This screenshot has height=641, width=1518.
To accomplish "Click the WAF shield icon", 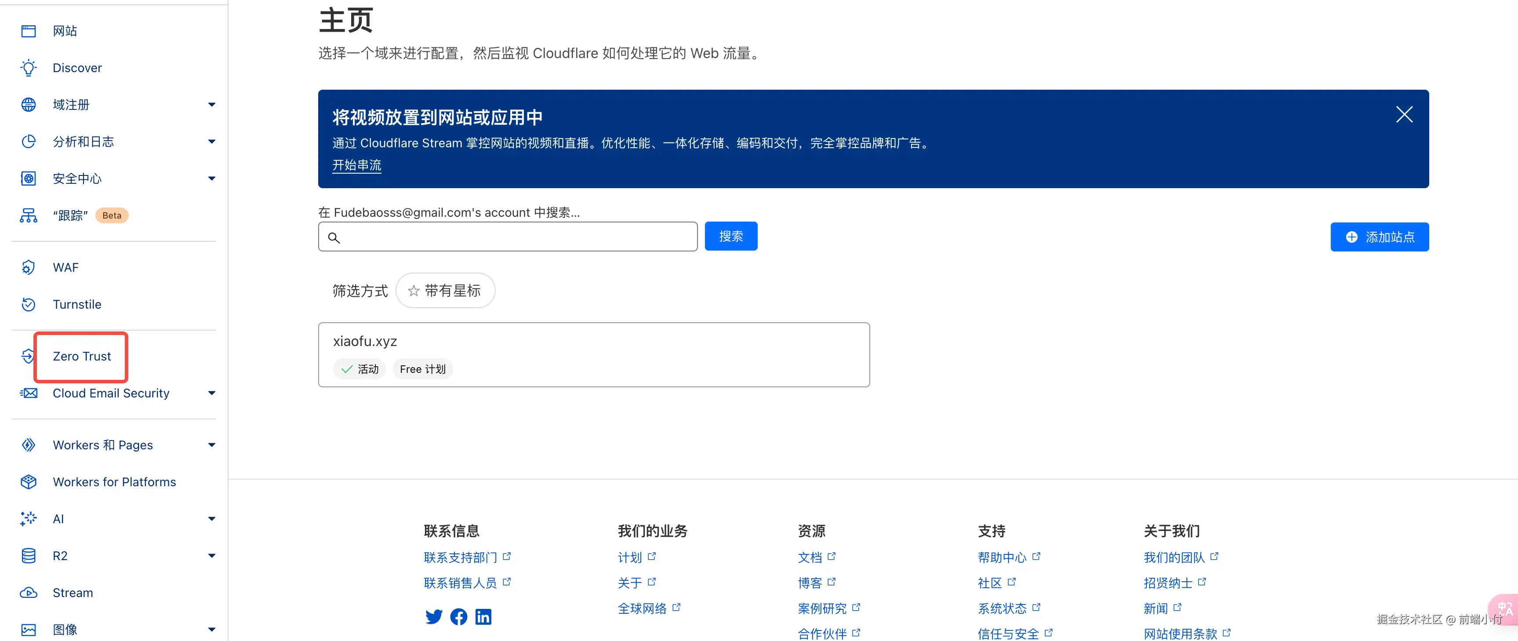I will coord(28,268).
